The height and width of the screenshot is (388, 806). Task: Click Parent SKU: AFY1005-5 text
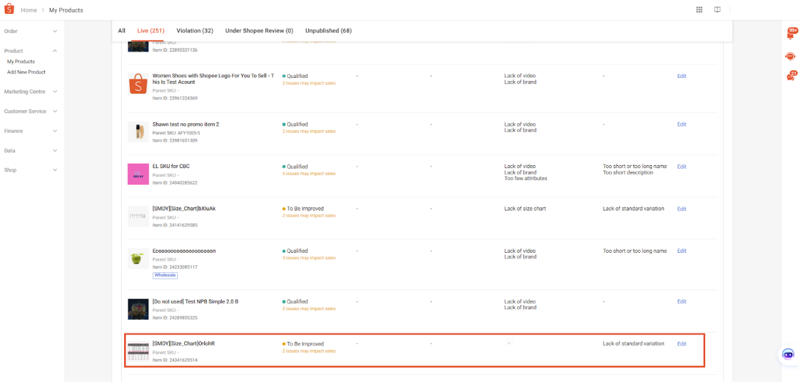[176, 133]
